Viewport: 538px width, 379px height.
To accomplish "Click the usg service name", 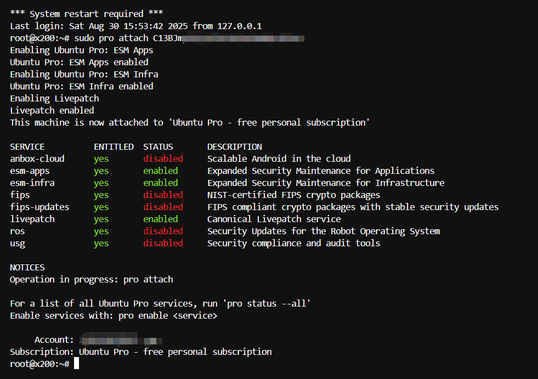I will pyautogui.click(x=18, y=244).
